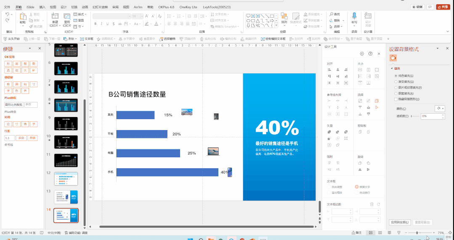454x240 pixels.
Task: Click the Paste (粘贴) clipboard icon
Action: 23,16
